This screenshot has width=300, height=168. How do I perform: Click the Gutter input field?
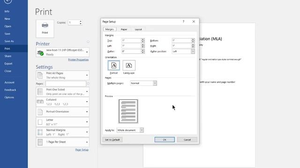131,51
